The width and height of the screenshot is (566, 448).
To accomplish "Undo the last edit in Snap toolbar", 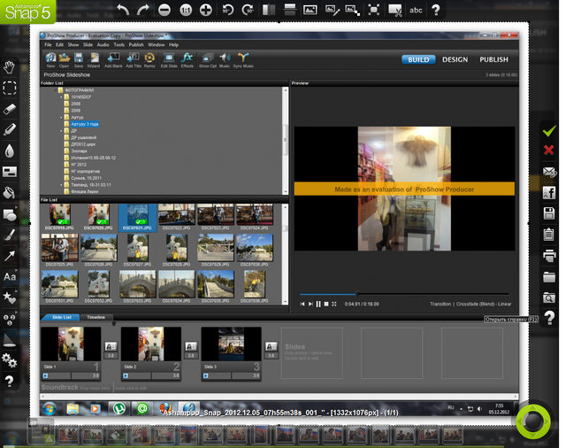I will tap(123, 10).
